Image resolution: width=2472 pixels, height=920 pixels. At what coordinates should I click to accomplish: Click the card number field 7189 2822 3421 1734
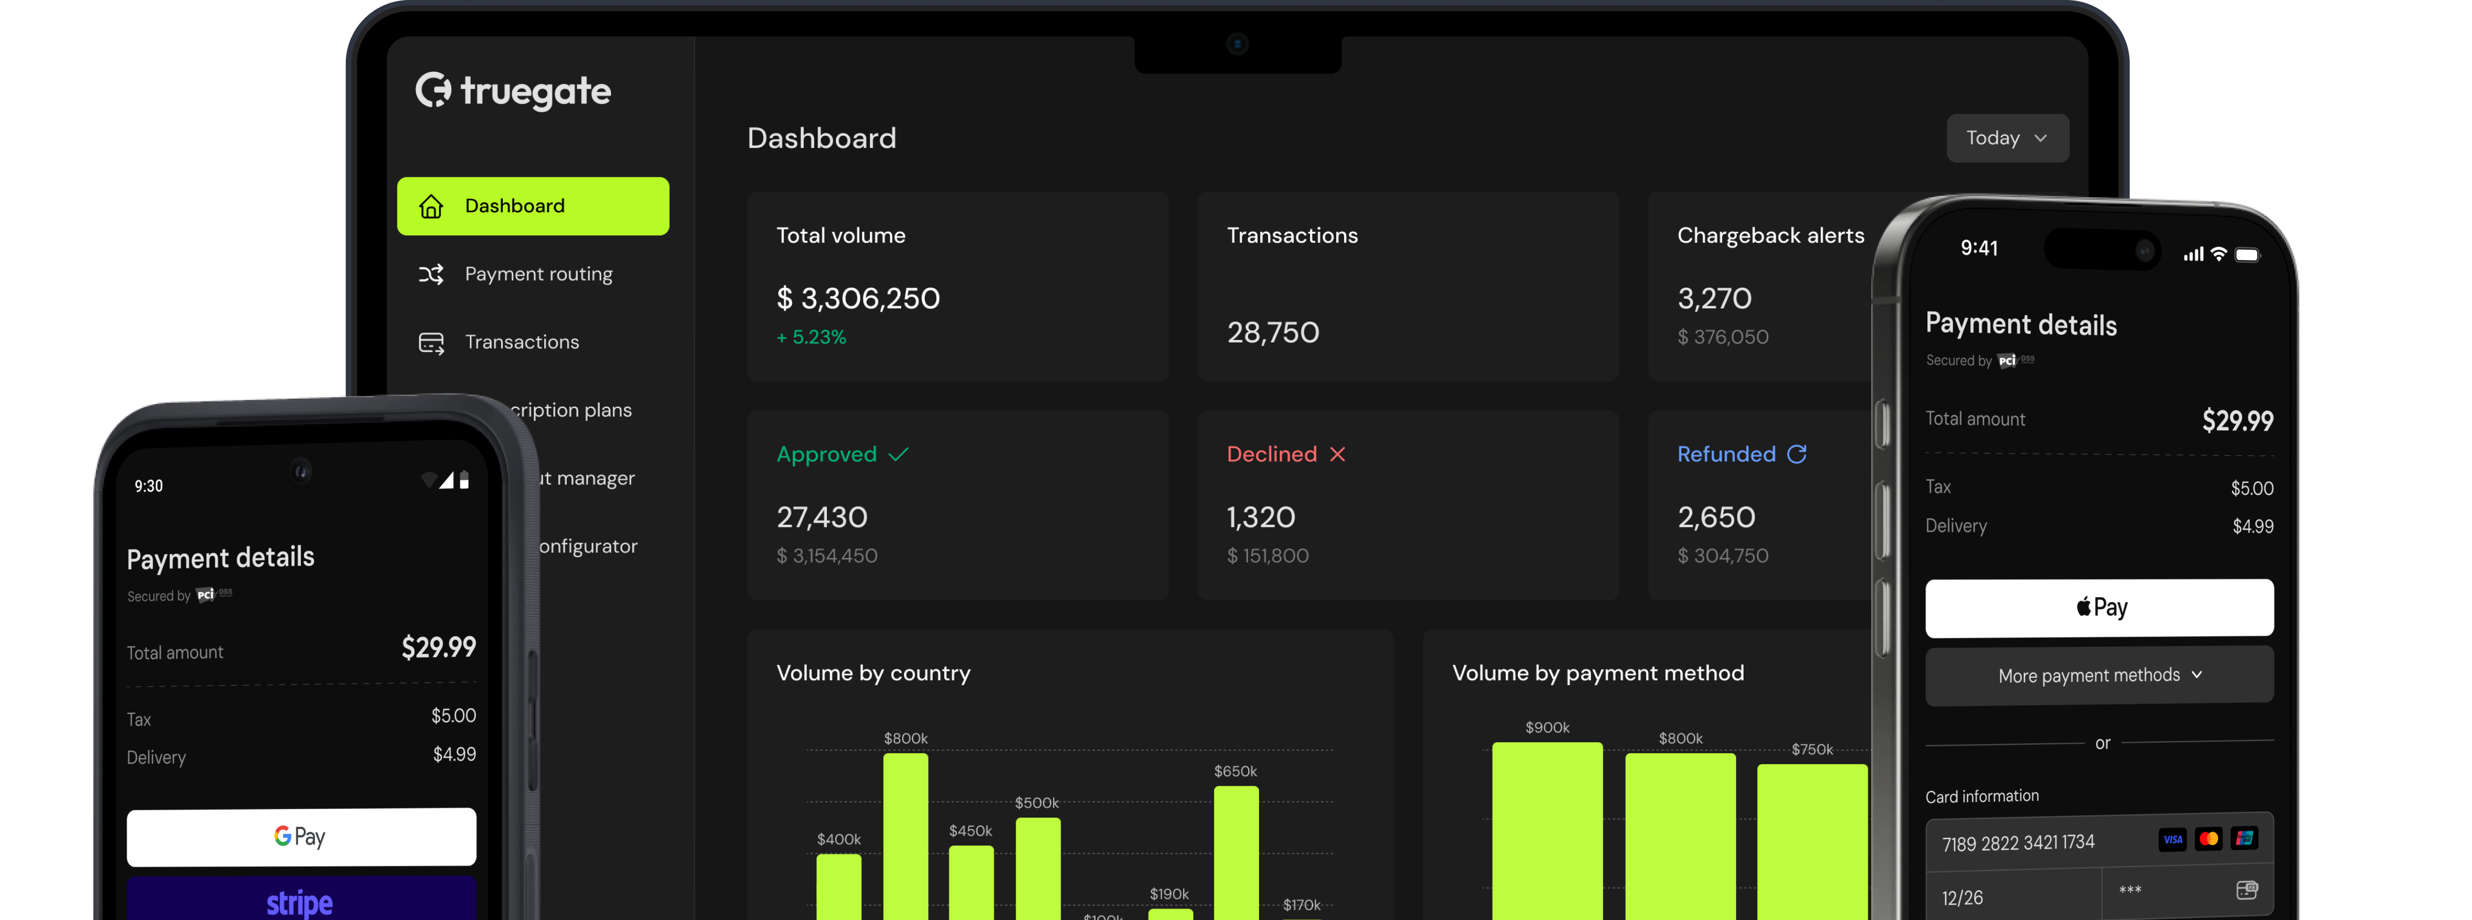(x=2100, y=842)
